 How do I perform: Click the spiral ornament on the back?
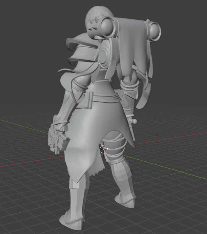[105, 54]
